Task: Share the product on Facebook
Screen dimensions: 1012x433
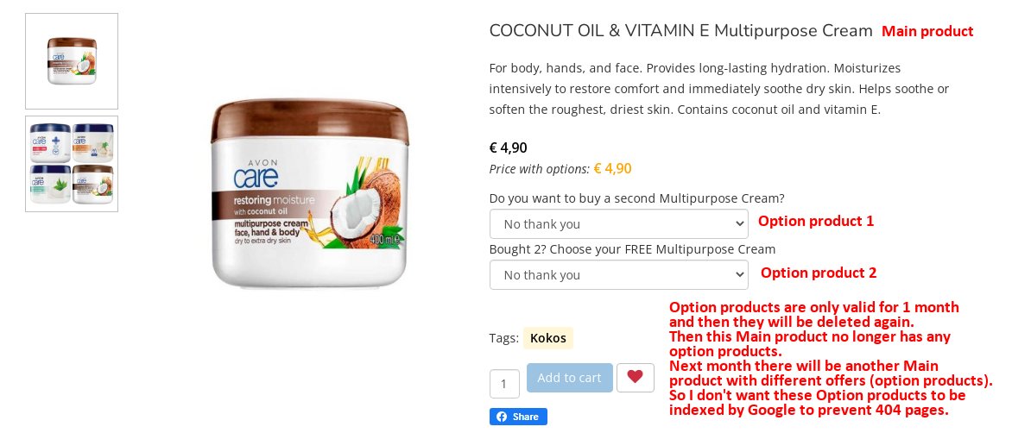Action: [x=518, y=417]
